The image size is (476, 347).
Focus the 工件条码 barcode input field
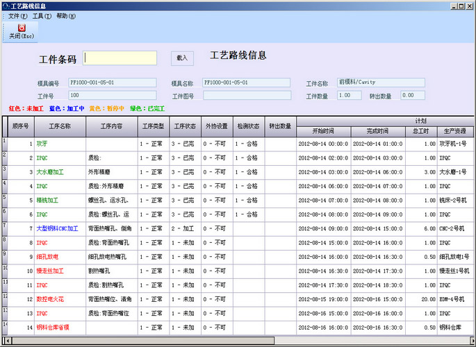coord(120,58)
